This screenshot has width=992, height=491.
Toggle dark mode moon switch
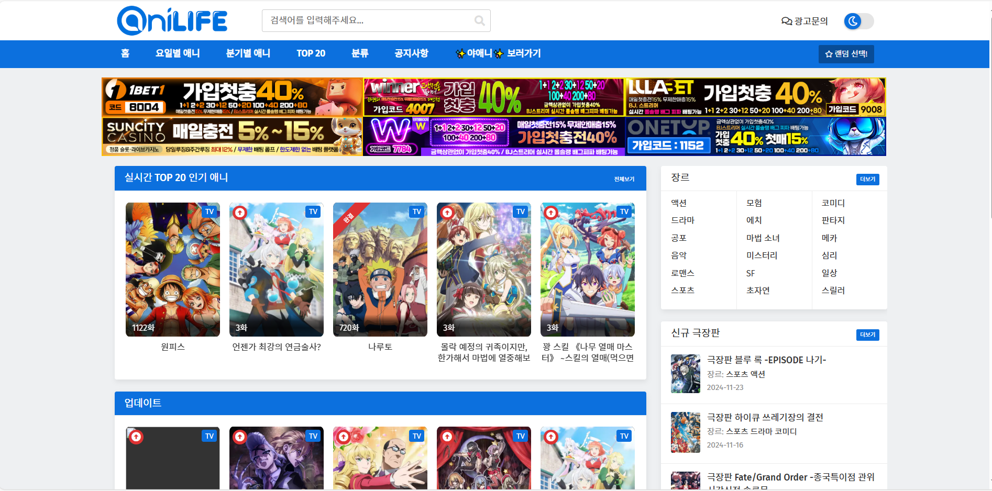(858, 21)
